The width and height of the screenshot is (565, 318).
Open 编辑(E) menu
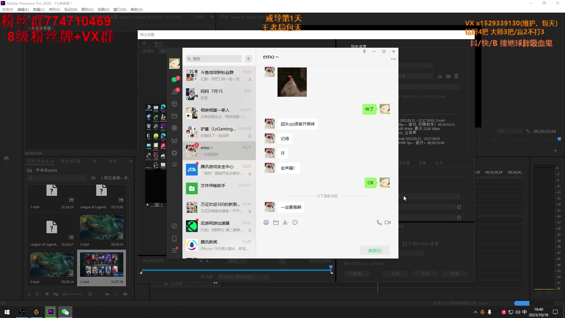click(x=23, y=9)
